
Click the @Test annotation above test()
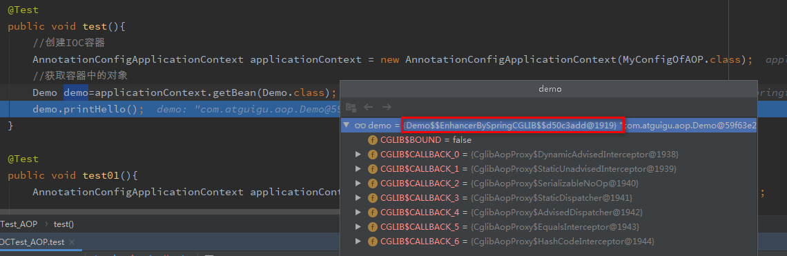tap(23, 10)
